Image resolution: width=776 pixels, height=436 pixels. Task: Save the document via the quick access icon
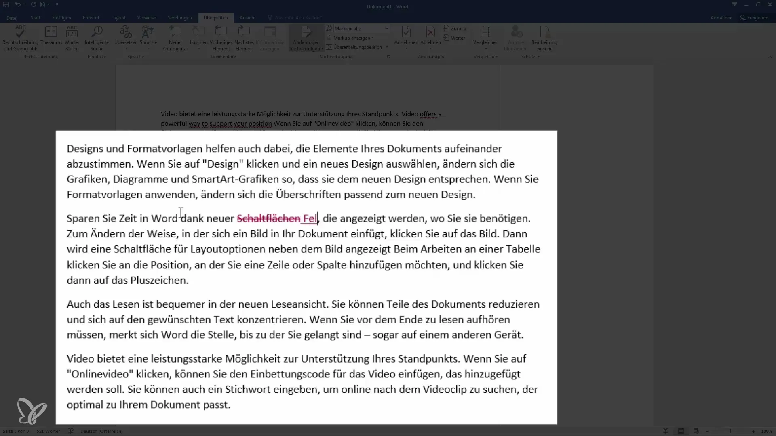point(6,4)
